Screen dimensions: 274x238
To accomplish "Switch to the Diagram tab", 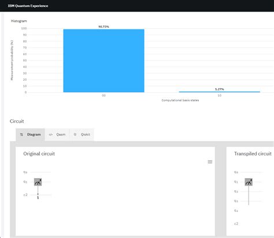I will click(x=30, y=134).
